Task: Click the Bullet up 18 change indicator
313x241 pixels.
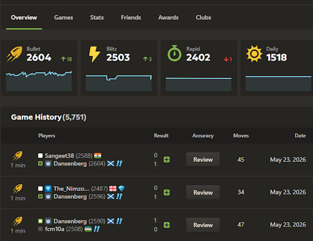Action: click(66, 59)
